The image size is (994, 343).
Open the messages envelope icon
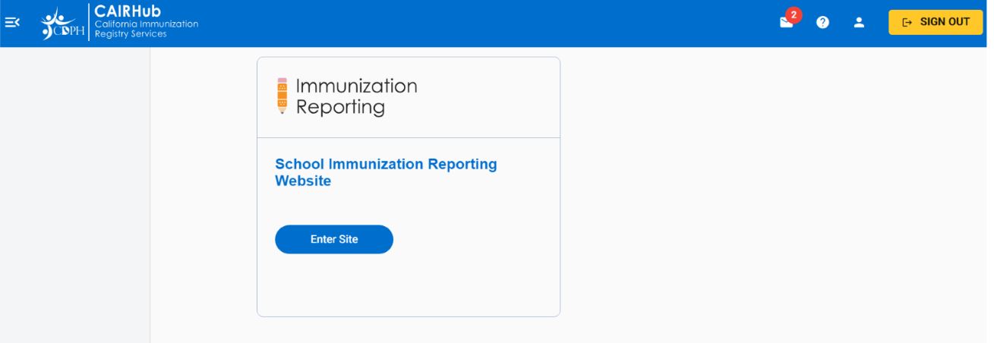point(786,24)
